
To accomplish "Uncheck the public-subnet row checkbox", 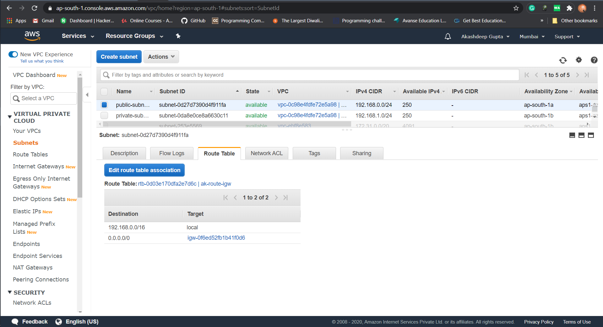I will tap(104, 105).
